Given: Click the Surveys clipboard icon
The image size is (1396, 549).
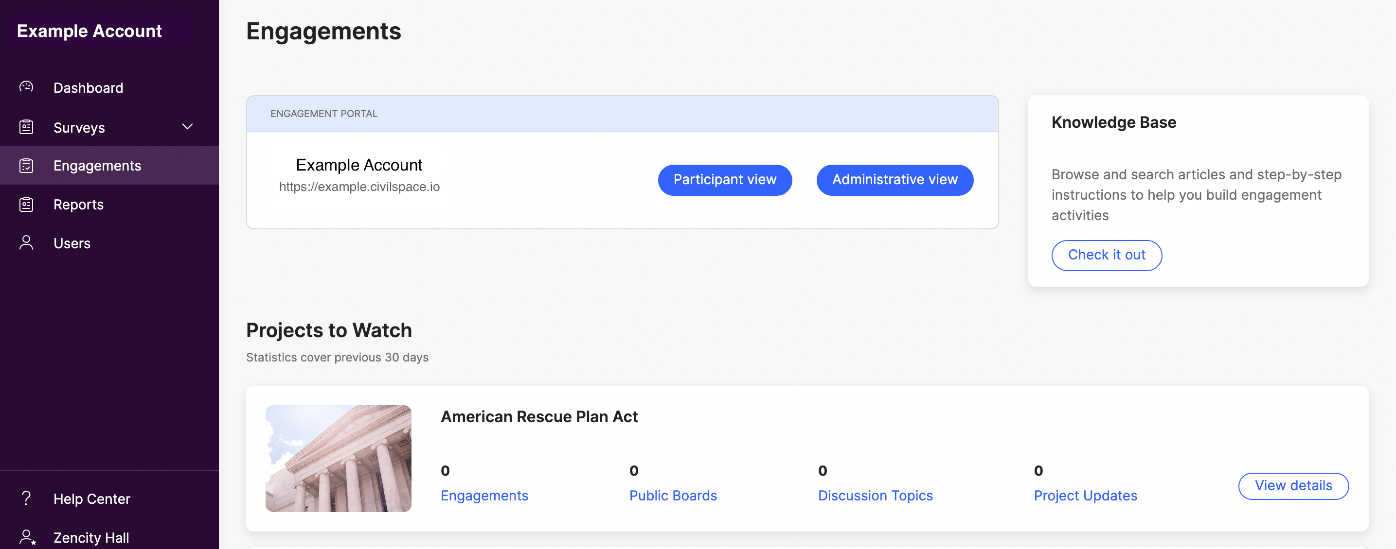Looking at the screenshot, I should [26, 127].
